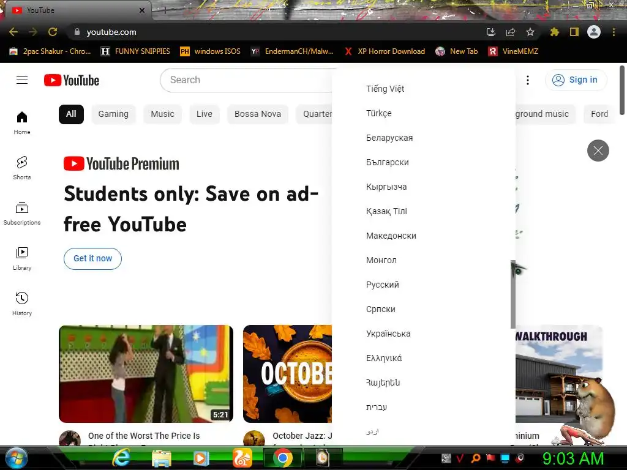Click the taskbar clock 9:03 AM
The height and width of the screenshot is (470, 627).
(573, 459)
